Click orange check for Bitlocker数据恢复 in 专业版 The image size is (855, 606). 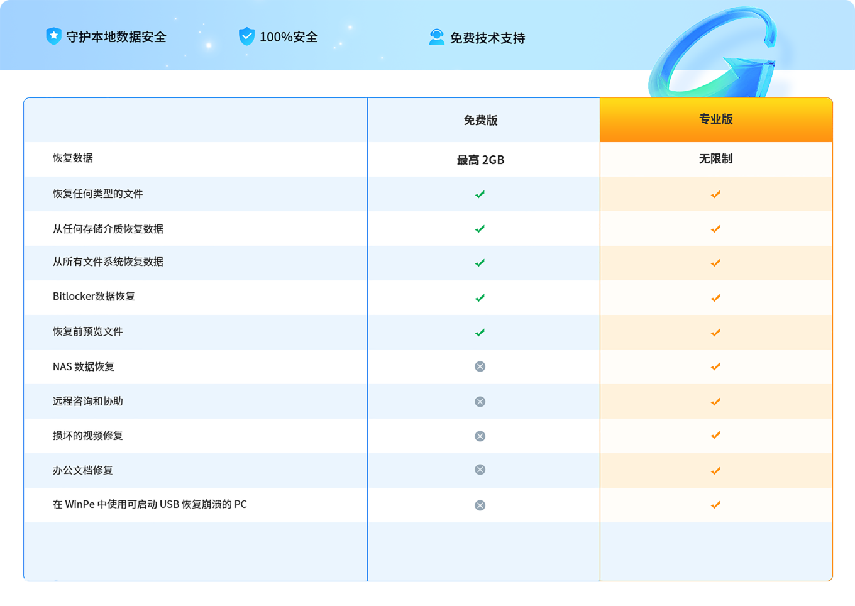click(715, 298)
